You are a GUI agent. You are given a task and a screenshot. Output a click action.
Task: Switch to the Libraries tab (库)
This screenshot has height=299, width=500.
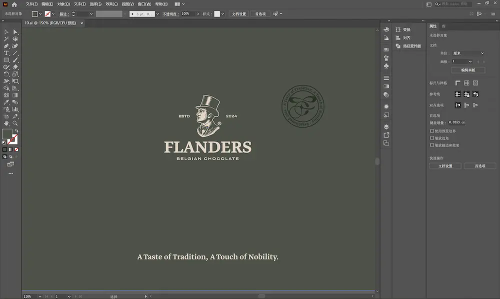443,26
